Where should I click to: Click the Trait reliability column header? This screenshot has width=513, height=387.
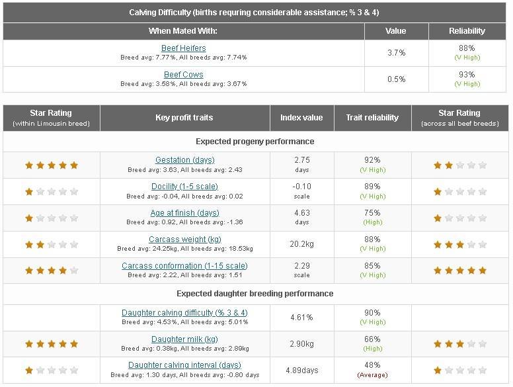tap(372, 118)
